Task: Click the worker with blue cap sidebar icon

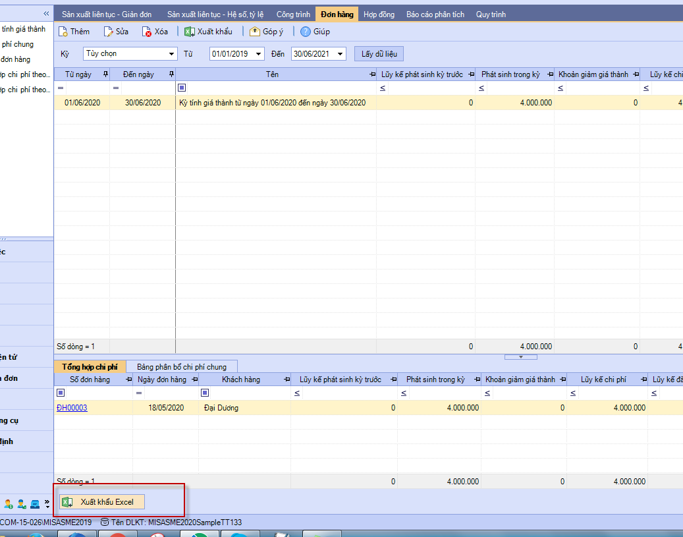Action: (22, 504)
